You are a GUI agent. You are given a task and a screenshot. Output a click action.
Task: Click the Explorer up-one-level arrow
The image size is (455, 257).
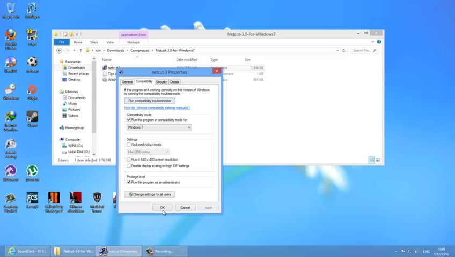pyautogui.click(x=80, y=50)
